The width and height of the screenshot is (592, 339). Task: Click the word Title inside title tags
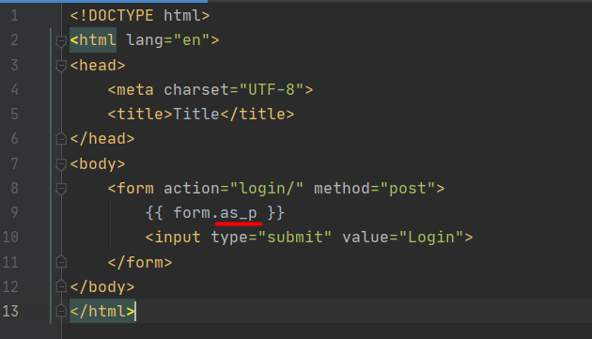point(196,114)
